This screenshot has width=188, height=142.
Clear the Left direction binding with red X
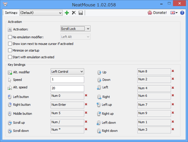pyautogui.click(x=173, y=88)
